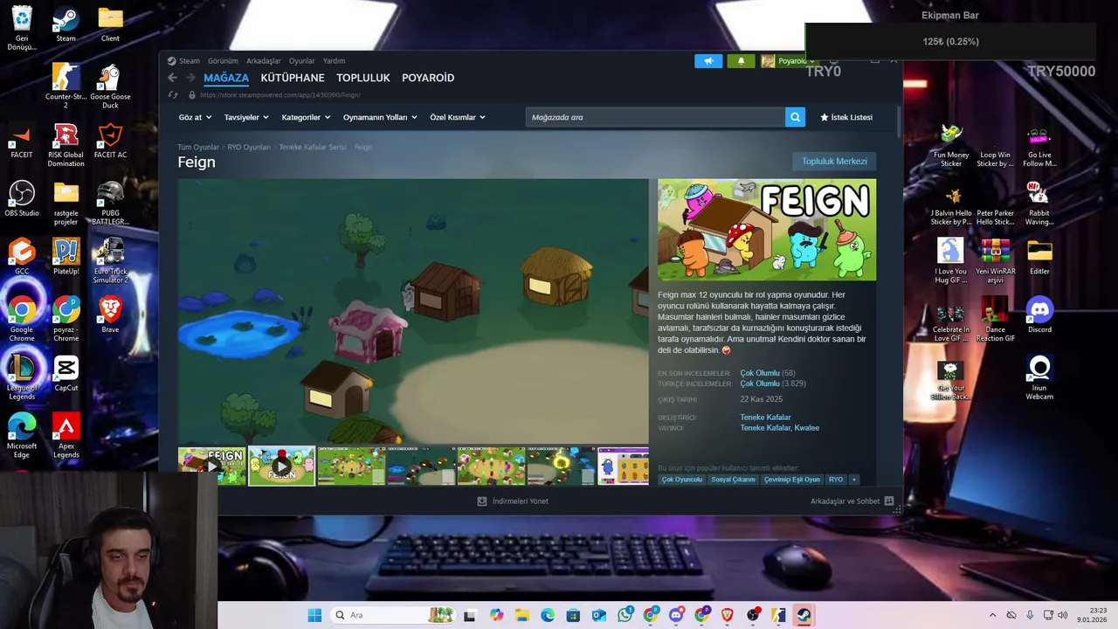
Task: Select the RYO tag
Action: (x=836, y=480)
